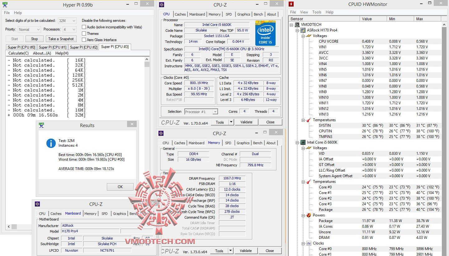Open the Priority Normal dropdown

29,30
